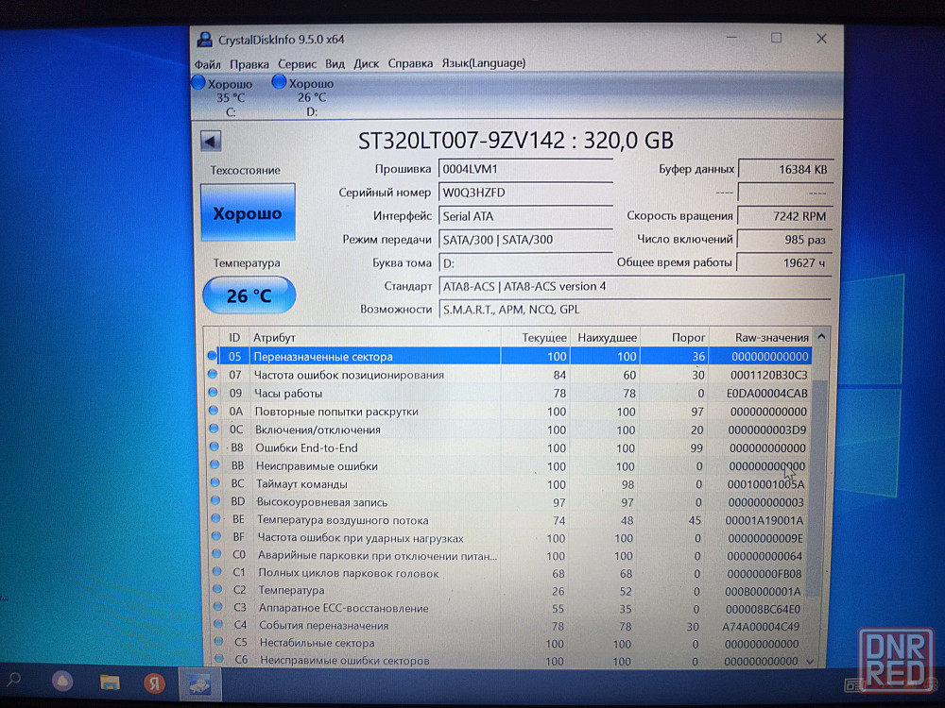
Task: Click the 26 °C temperature button
Action: pos(249,295)
